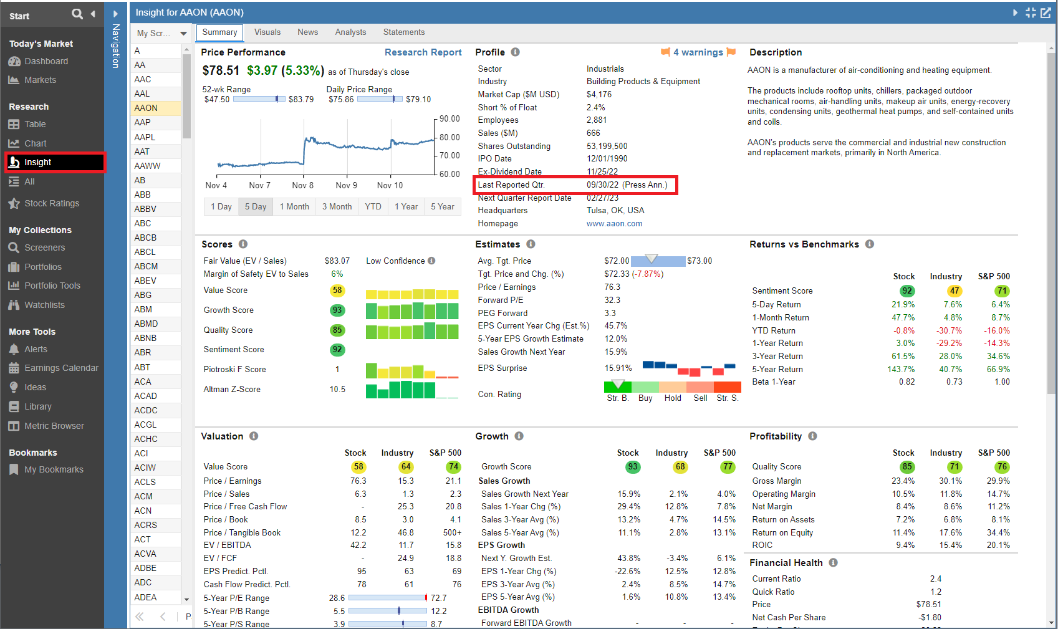The image size is (1058, 629).
Task: Click Profile info icon
Action: (516, 52)
